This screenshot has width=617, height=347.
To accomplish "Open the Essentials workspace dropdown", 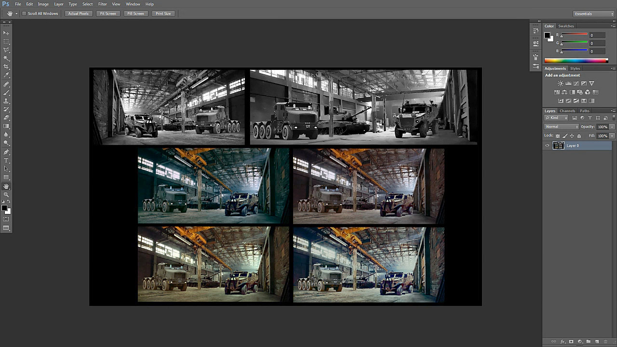I will coord(593,14).
